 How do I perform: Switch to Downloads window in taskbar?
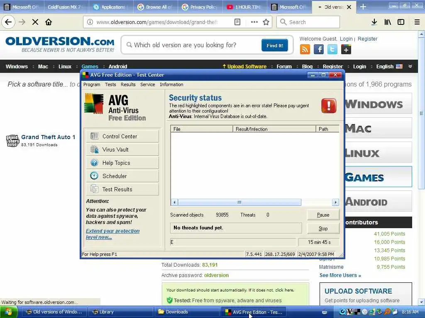187,312
